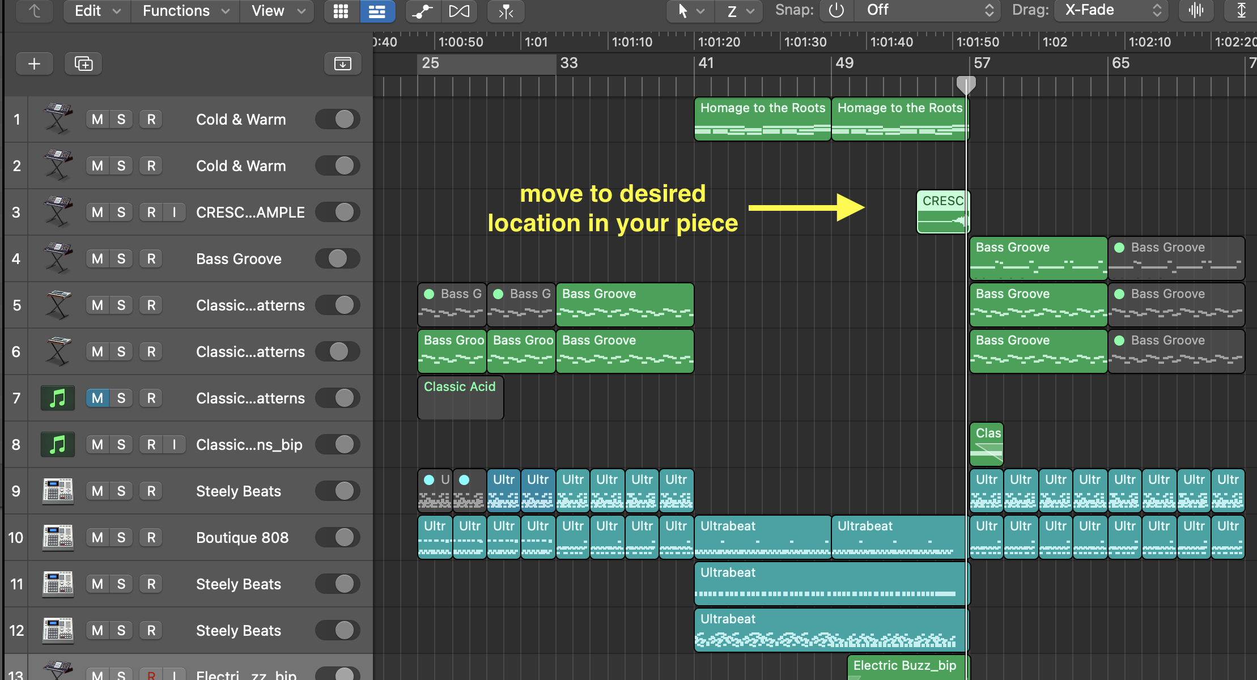Open the Drag mode X-Fade dropdown
1257x680 pixels.
(x=1111, y=10)
